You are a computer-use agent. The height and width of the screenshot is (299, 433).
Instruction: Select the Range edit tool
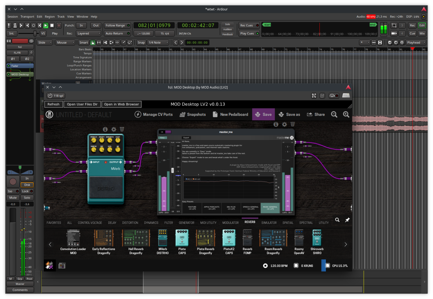click(99, 42)
